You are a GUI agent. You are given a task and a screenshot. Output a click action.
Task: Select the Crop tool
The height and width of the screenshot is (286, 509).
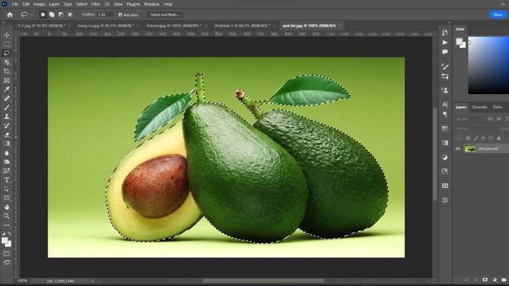(x=6, y=71)
